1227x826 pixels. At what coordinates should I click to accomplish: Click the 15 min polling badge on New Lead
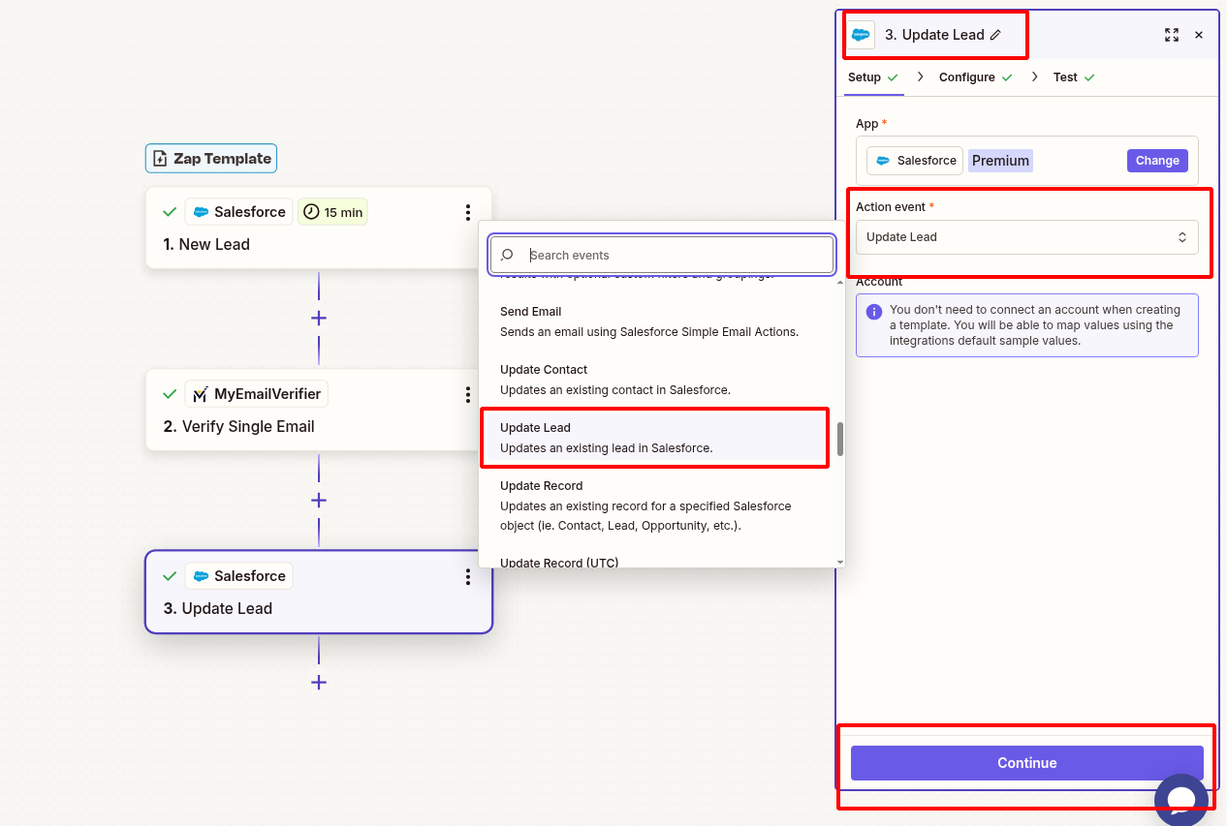click(332, 211)
